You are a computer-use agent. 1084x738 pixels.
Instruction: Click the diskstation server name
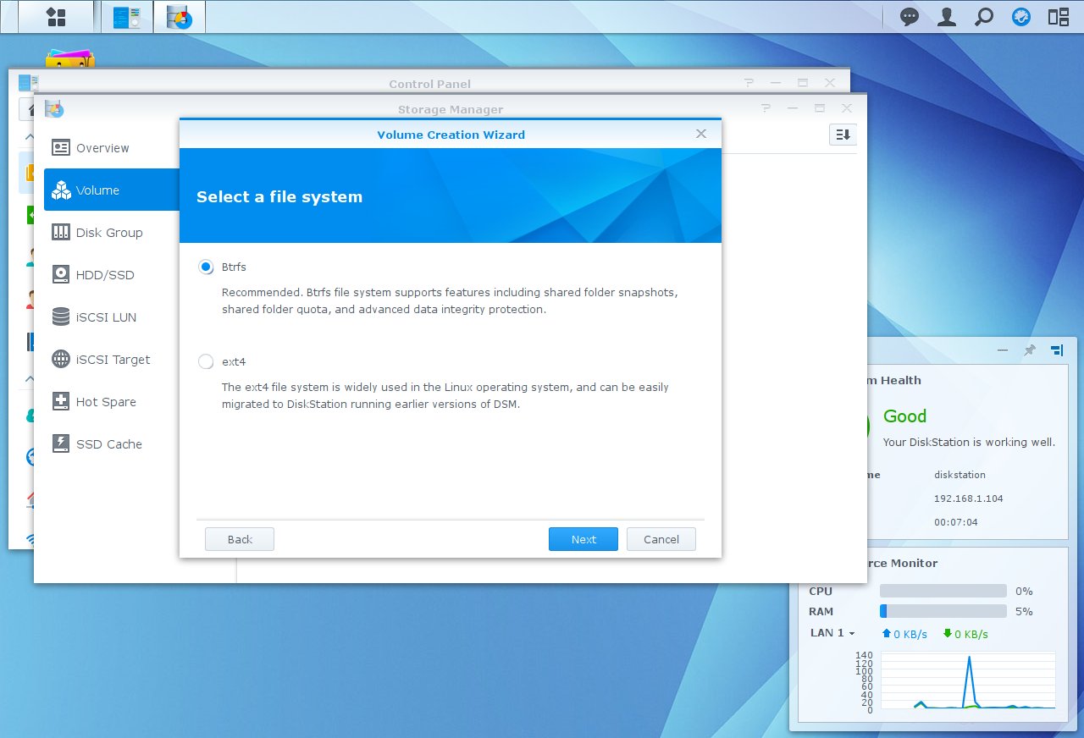pyautogui.click(x=960, y=475)
